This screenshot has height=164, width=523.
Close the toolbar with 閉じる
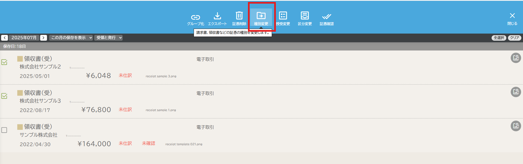[512, 19]
